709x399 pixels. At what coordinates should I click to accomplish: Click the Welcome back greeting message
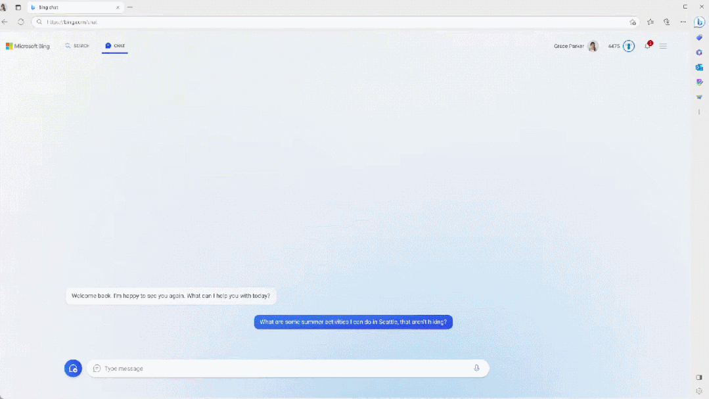tap(171, 296)
